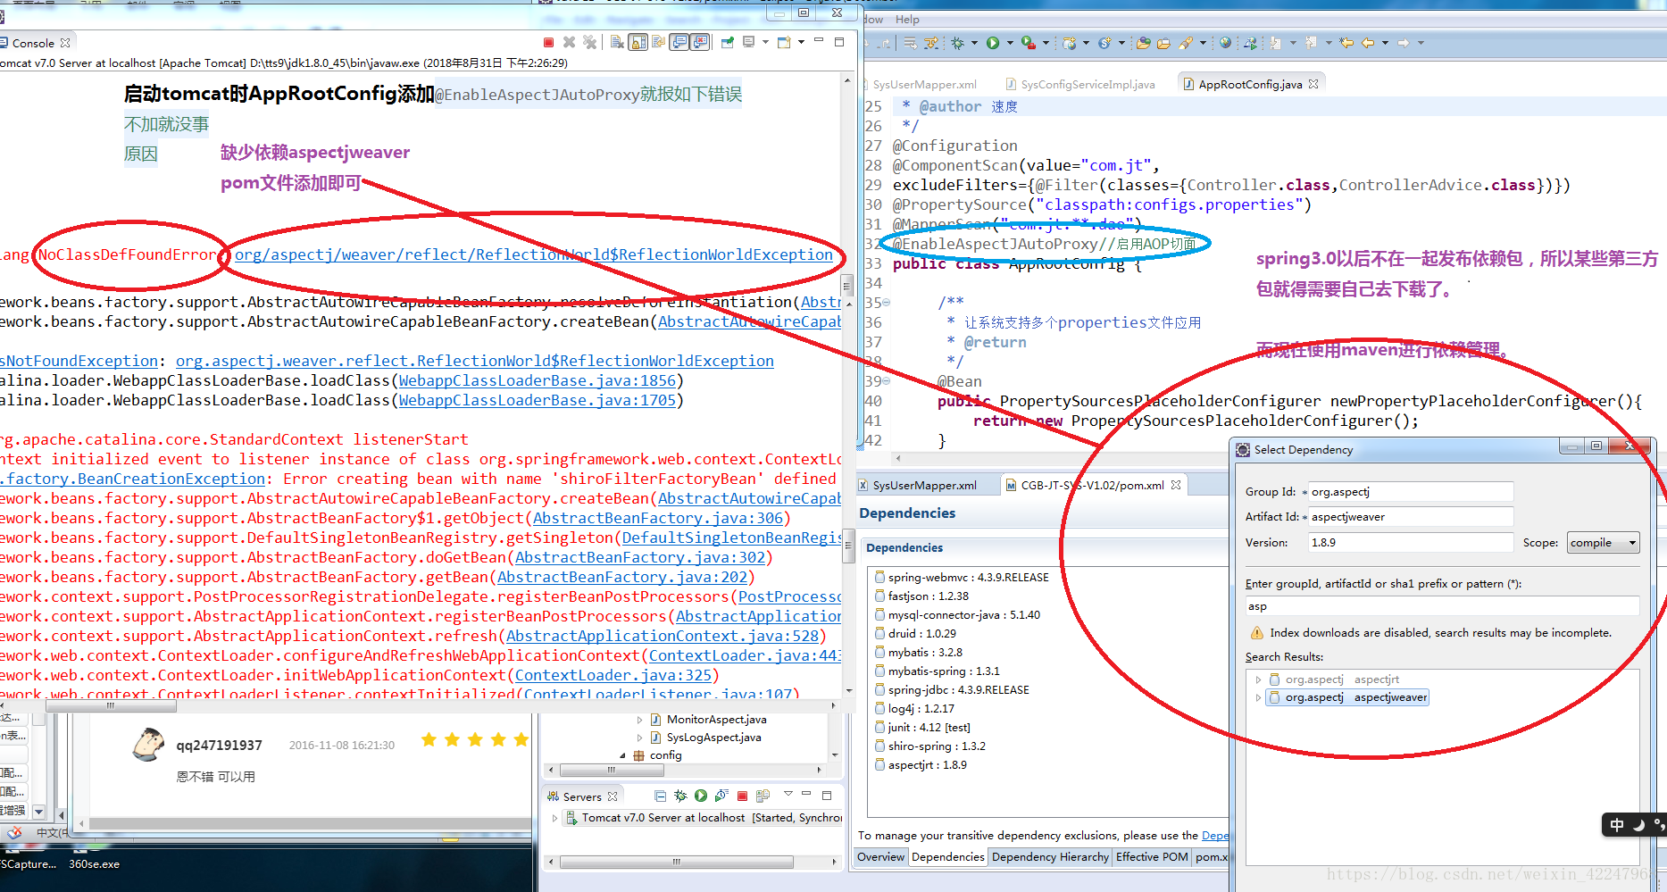Click the Open Type folder icon
Screen dimensions: 1667x892
pos(1144,43)
